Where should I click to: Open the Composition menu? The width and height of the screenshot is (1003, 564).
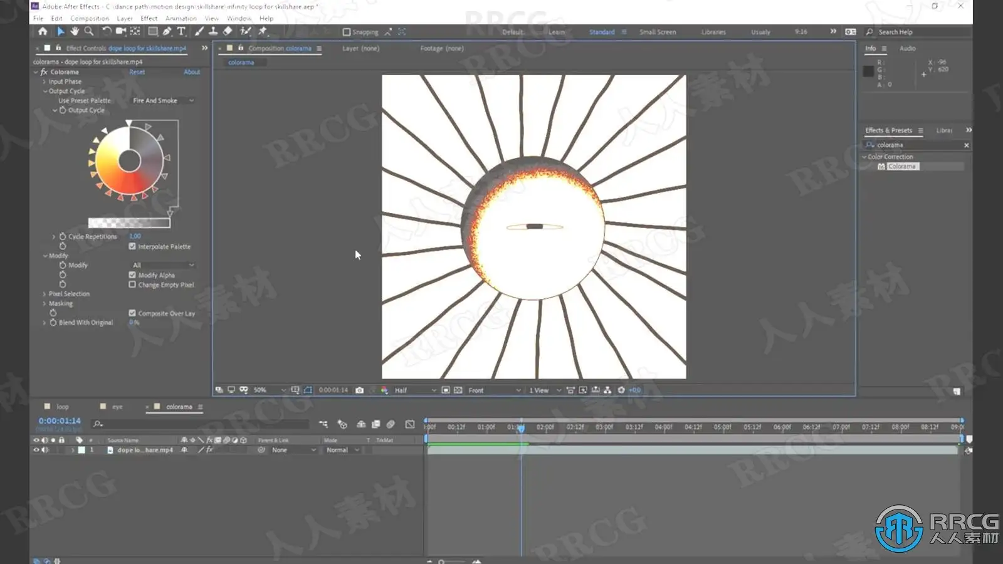pos(90,18)
